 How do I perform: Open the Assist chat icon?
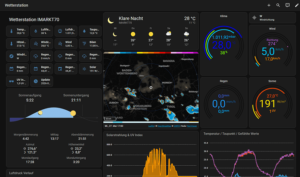tap(287, 5)
